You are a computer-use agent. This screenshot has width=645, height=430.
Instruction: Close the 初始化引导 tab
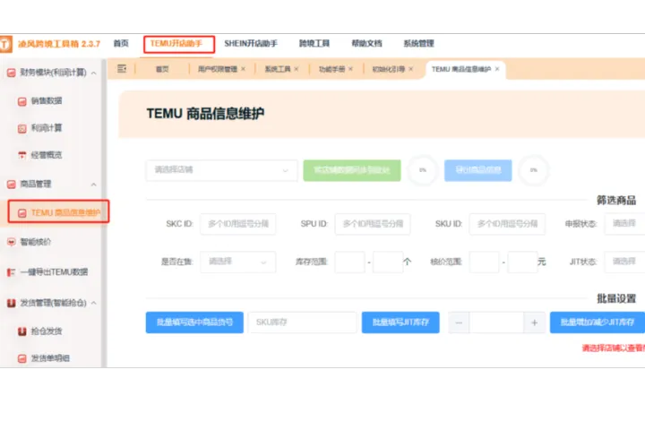coord(410,69)
